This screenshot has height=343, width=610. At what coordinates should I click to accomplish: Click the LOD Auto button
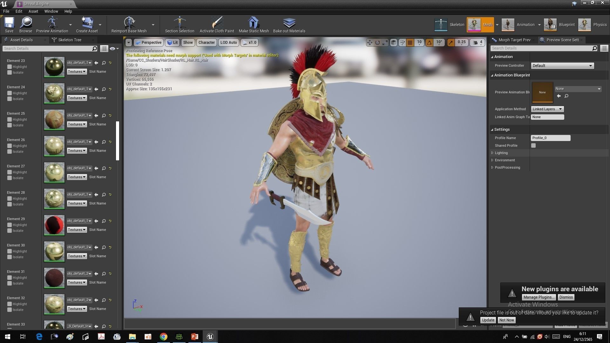pyautogui.click(x=228, y=43)
